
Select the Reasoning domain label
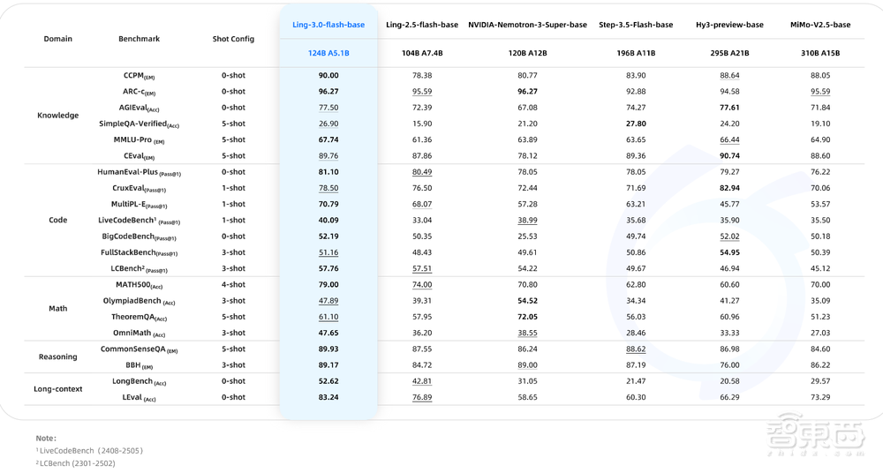click(58, 357)
